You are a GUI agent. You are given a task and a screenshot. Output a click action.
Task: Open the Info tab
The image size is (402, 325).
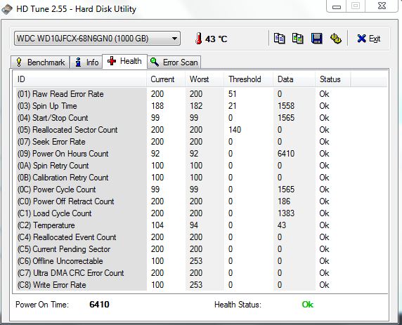click(x=86, y=62)
